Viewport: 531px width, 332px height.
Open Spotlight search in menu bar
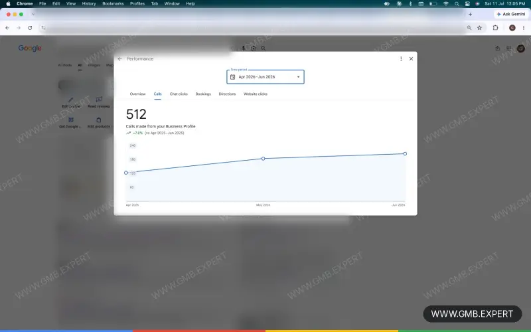pyautogui.click(x=457, y=4)
